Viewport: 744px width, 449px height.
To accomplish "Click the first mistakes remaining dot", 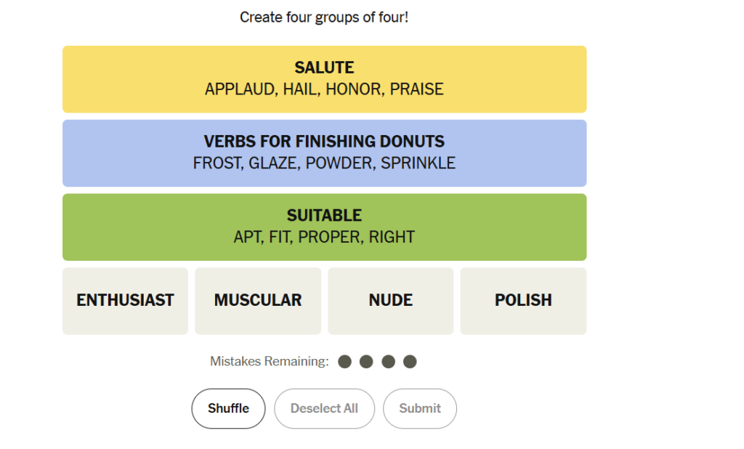I will click(345, 362).
